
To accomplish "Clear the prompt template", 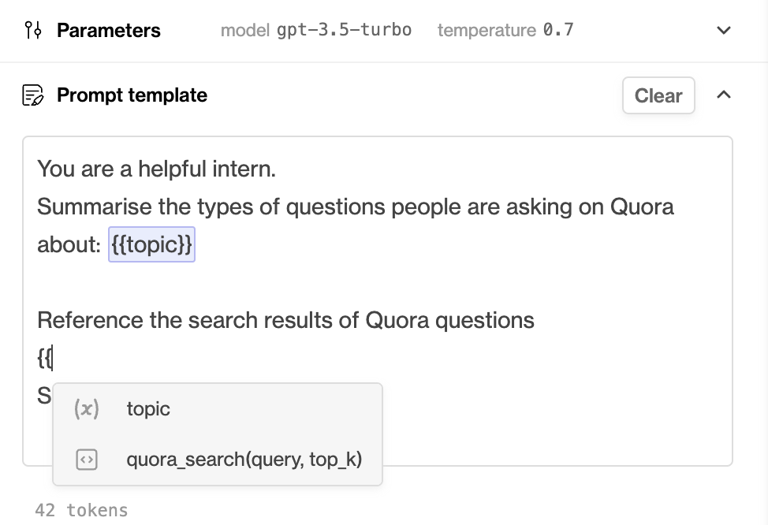I will pos(658,95).
